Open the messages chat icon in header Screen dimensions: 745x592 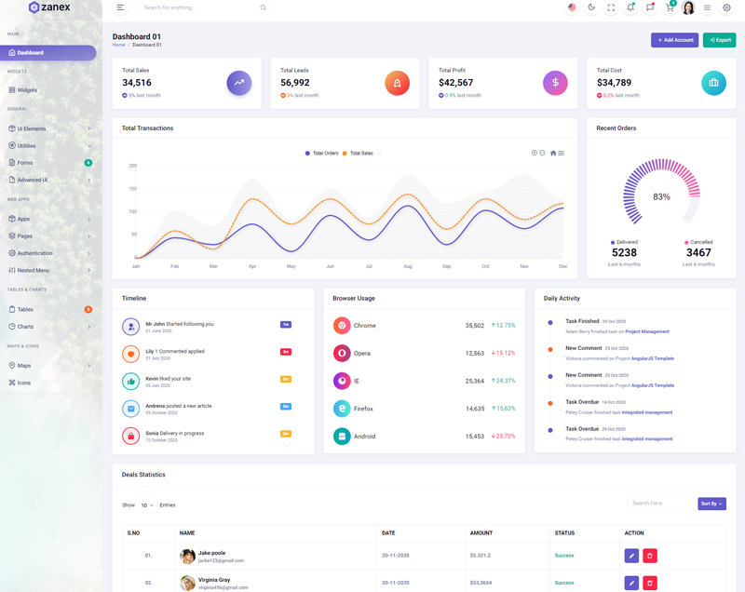(650, 7)
